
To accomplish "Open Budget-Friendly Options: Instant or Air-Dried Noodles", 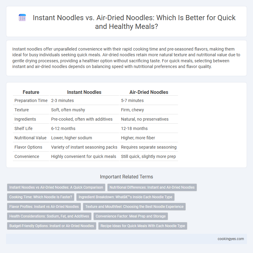I will click(52, 226).
